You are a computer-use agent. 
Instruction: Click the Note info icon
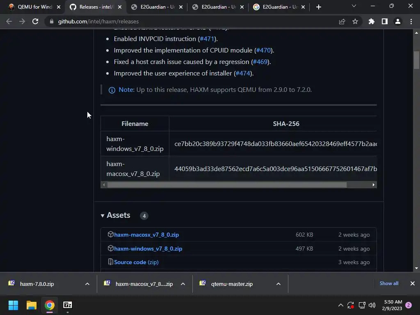(x=112, y=90)
